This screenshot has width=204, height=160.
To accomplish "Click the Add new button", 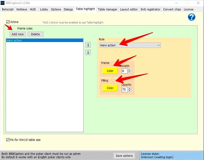I will pyautogui.click(x=18, y=34).
